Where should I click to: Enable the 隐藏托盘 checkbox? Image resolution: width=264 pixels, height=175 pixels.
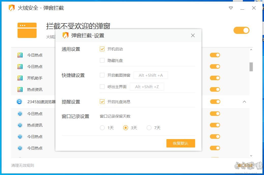102,60
